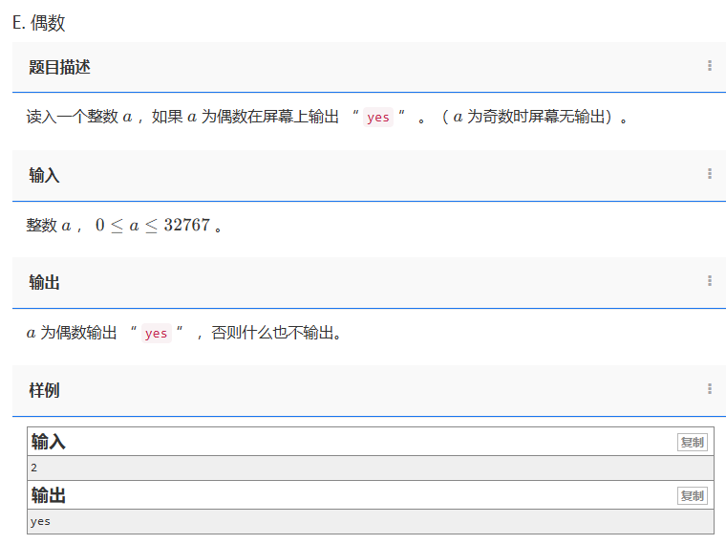
Task: Click the yes code in 输出 description
Action: [x=156, y=334]
